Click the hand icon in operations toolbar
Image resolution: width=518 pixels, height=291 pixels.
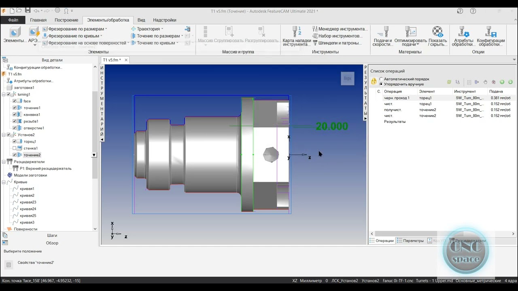pyautogui.click(x=485, y=82)
